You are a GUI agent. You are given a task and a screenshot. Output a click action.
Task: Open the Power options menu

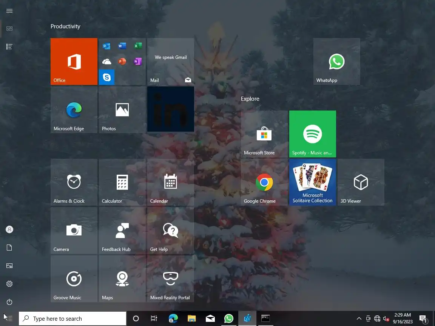click(9, 301)
